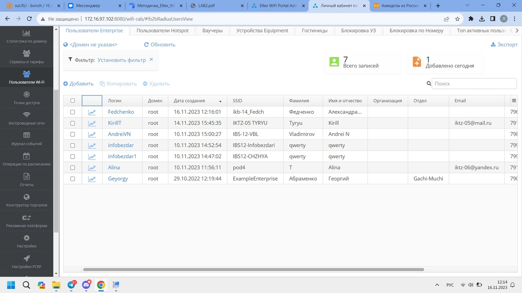Open Windows Start menu
This screenshot has width=522, height=293.
pos(11,285)
